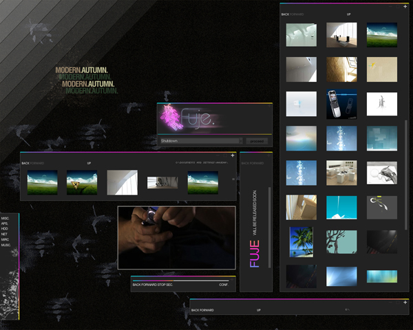Open the APS. entry in the side menu
The height and width of the screenshot is (330, 413).
tap(5, 223)
